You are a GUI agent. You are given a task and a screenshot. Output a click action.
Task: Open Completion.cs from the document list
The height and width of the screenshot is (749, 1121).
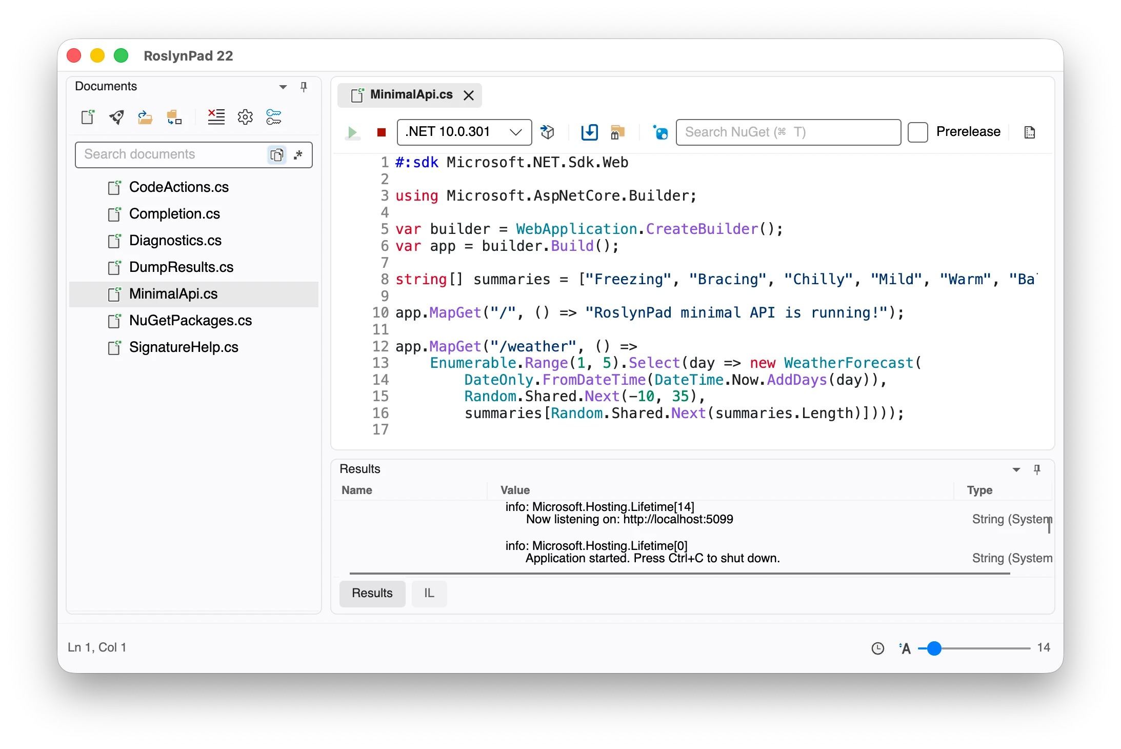tap(194, 214)
